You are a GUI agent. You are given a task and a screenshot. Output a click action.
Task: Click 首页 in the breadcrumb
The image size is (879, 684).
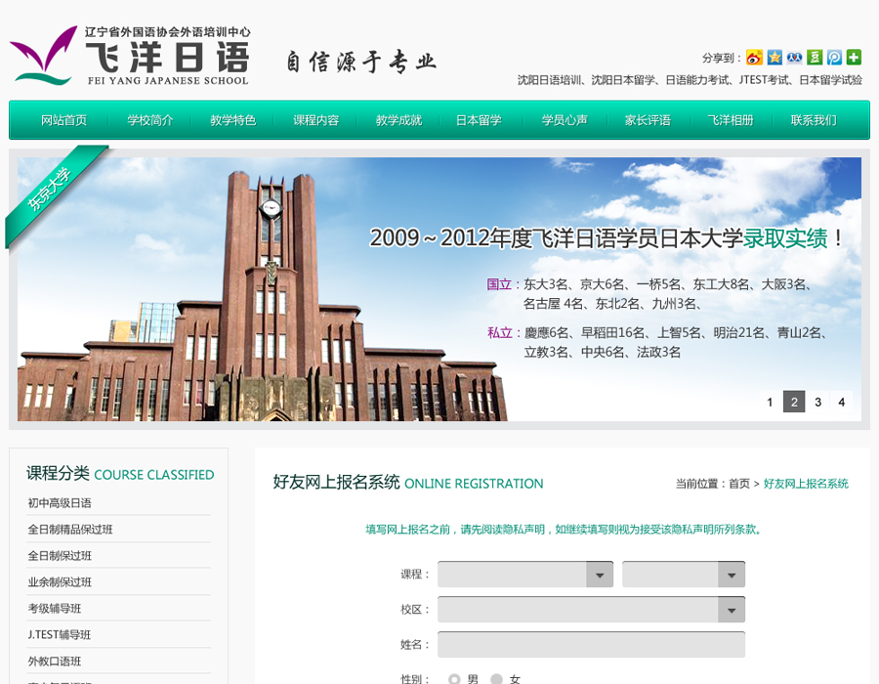tap(738, 484)
